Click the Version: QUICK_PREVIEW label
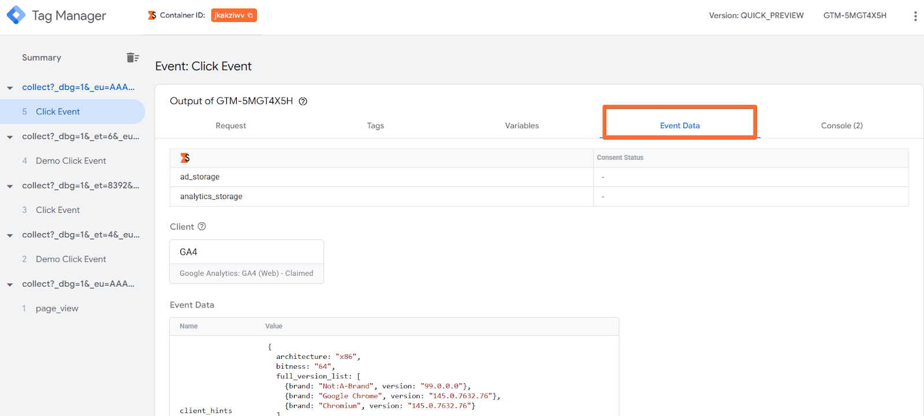 coord(756,16)
